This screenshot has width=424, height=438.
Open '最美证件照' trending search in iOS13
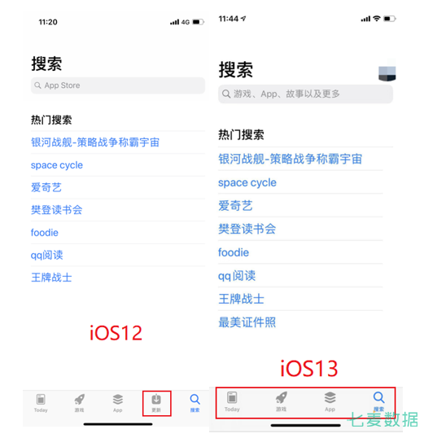(x=247, y=322)
